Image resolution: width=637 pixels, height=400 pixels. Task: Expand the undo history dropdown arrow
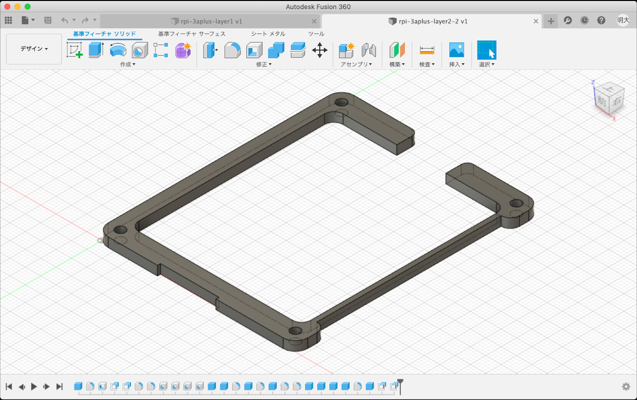(74, 20)
